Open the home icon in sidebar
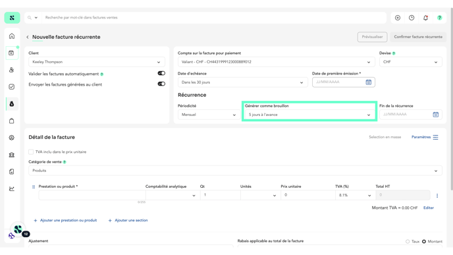The width and height of the screenshot is (453, 255). tap(12, 36)
